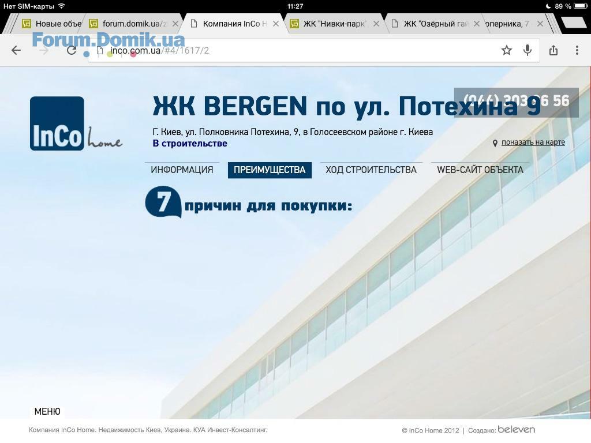This screenshot has width=591, height=443.
Task: Click the 'Компания InCo Home. Недвижимость Киев' footer text
Action: click(148, 430)
